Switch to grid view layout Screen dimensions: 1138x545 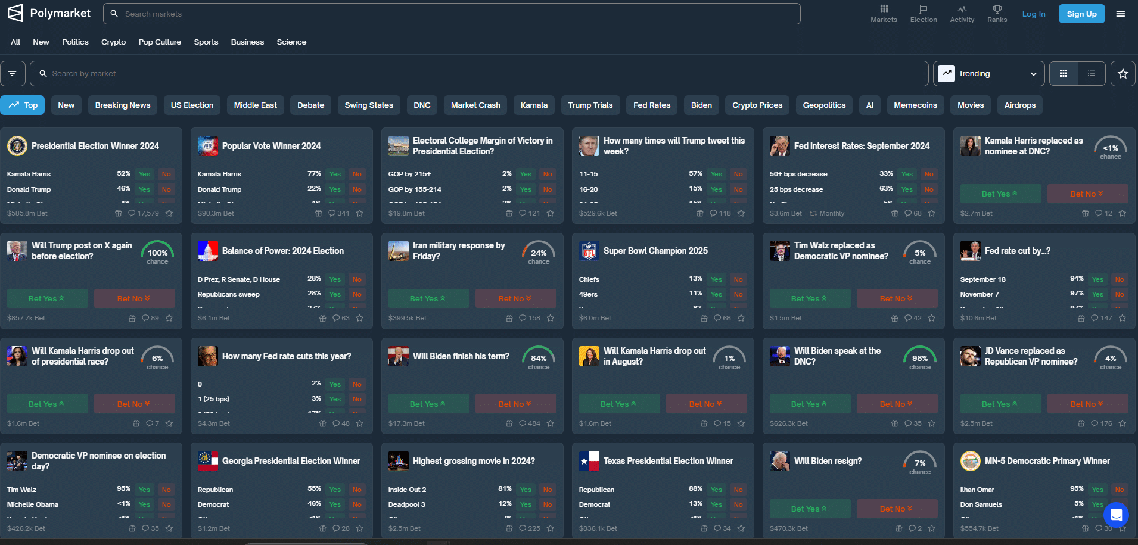pyautogui.click(x=1064, y=73)
